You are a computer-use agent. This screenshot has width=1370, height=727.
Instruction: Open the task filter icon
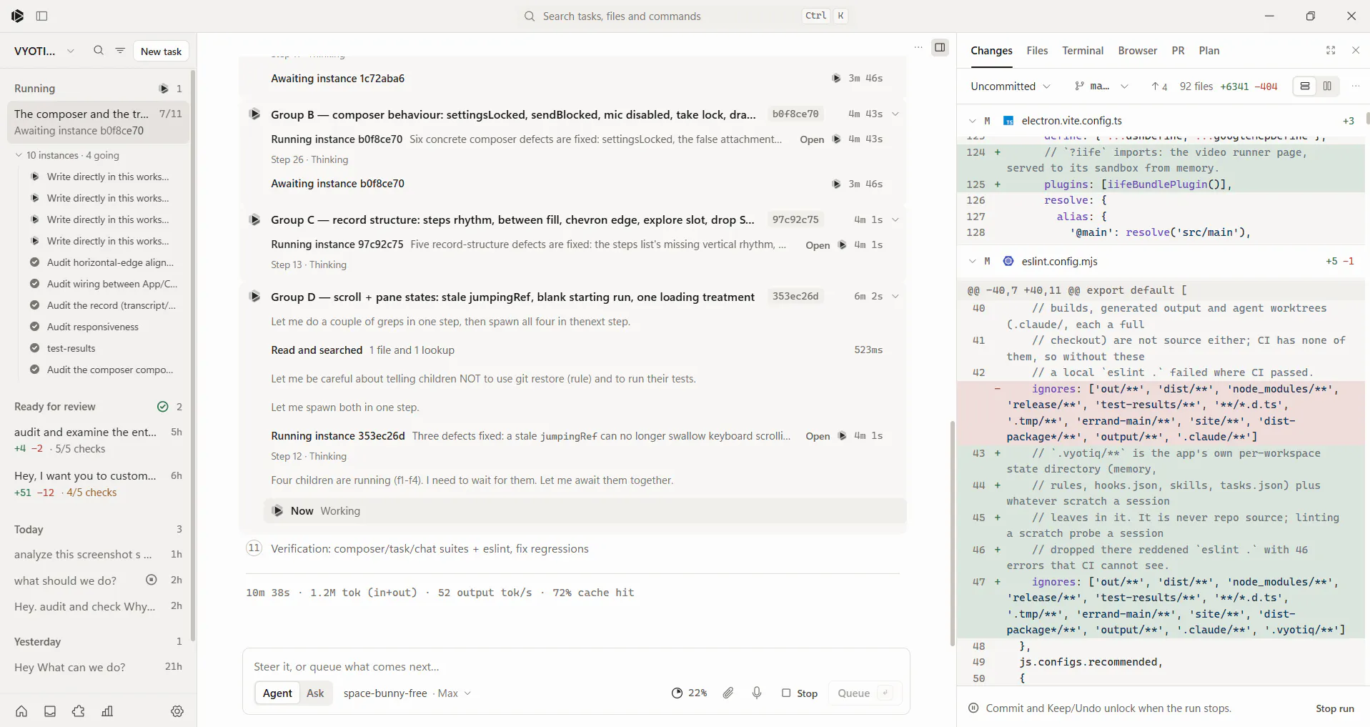pyautogui.click(x=120, y=51)
